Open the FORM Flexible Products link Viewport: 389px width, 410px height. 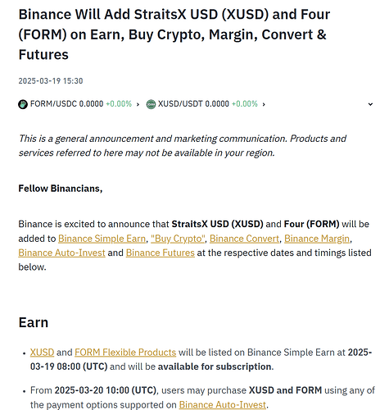click(x=125, y=353)
